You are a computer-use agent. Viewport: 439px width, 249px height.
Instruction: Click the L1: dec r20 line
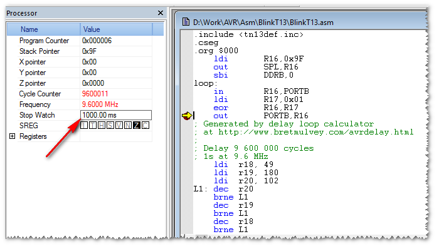pos(224,189)
